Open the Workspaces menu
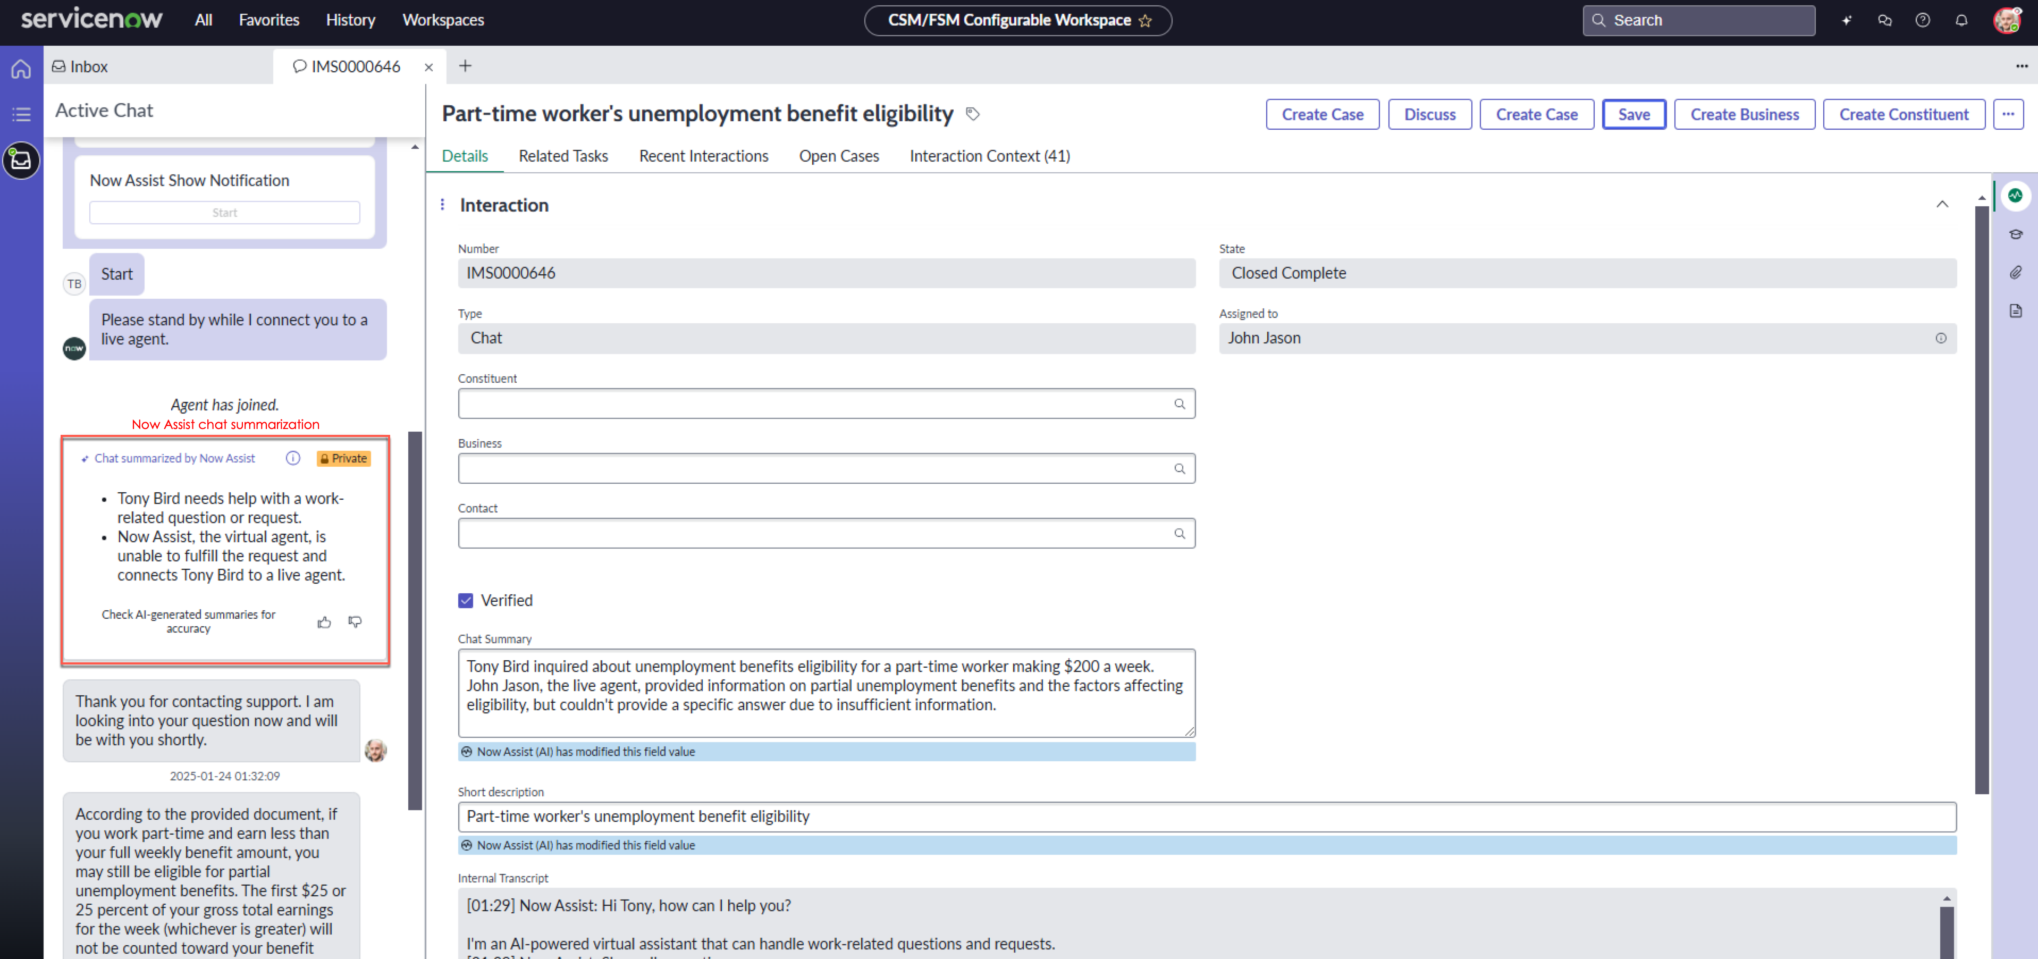The width and height of the screenshot is (2038, 959). pos(443,21)
